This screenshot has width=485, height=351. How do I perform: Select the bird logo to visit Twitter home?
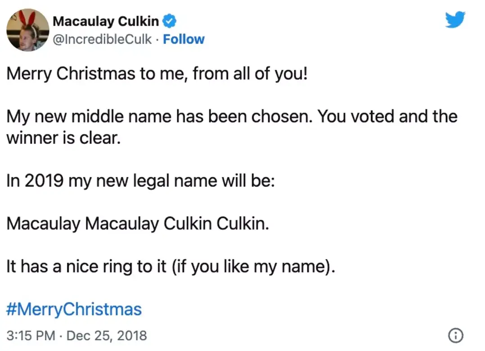[x=455, y=19]
